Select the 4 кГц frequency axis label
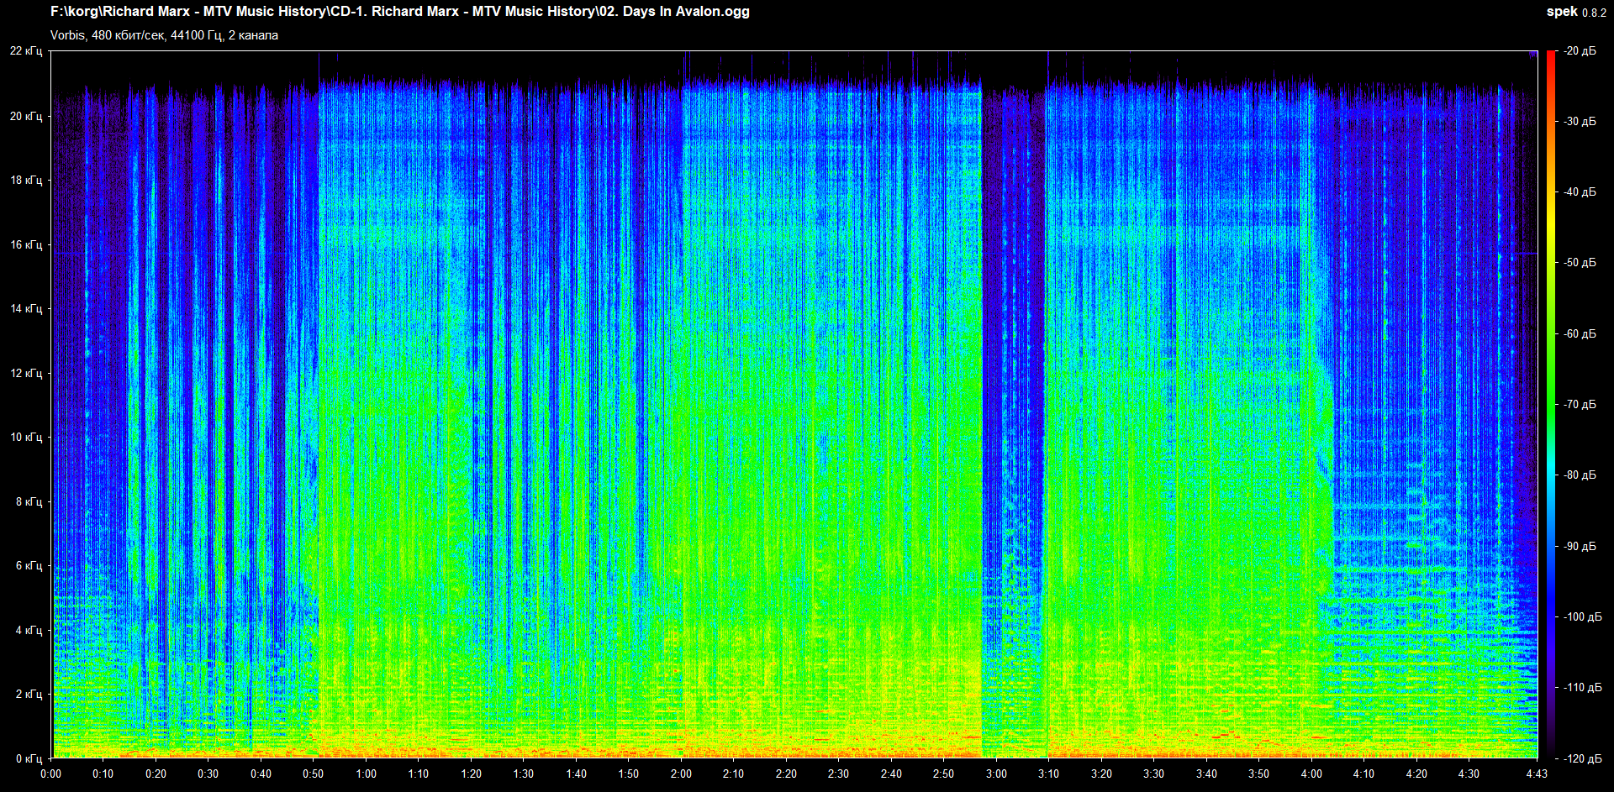1614x792 pixels. (x=29, y=630)
